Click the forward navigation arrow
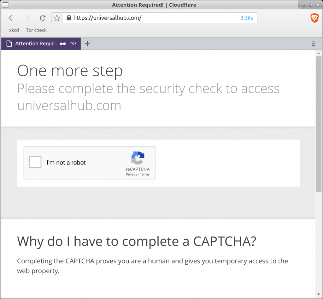Image resolution: width=323 pixels, height=299 pixels. click(x=27, y=18)
